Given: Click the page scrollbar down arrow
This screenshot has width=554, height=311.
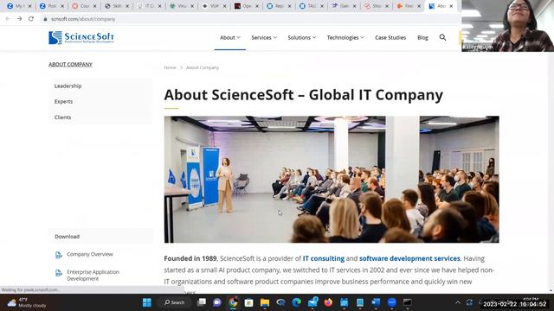Looking at the screenshot, I should click(551, 290).
